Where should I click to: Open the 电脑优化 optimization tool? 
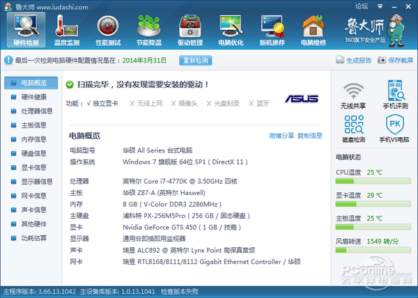[x=231, y=31]
